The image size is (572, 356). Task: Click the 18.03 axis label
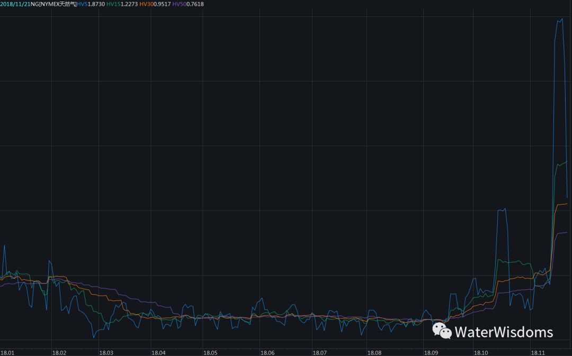pos(106,353)
